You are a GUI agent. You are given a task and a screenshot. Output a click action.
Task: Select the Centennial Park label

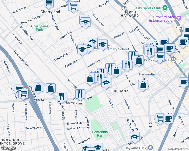pyautogui.click(x=100, y=134)
